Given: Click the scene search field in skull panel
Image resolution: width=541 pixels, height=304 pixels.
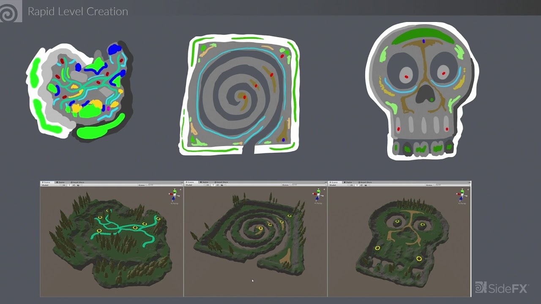Looking at the screenshot, I should coord(452,185).
